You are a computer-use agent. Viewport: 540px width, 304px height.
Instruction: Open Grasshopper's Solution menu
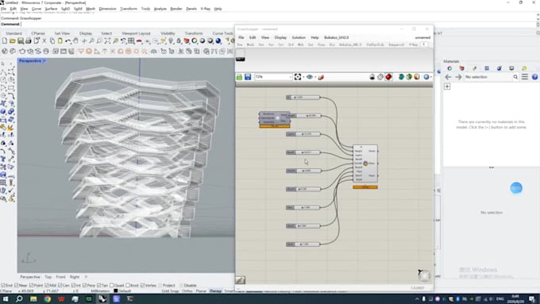[x=299, y=37]
